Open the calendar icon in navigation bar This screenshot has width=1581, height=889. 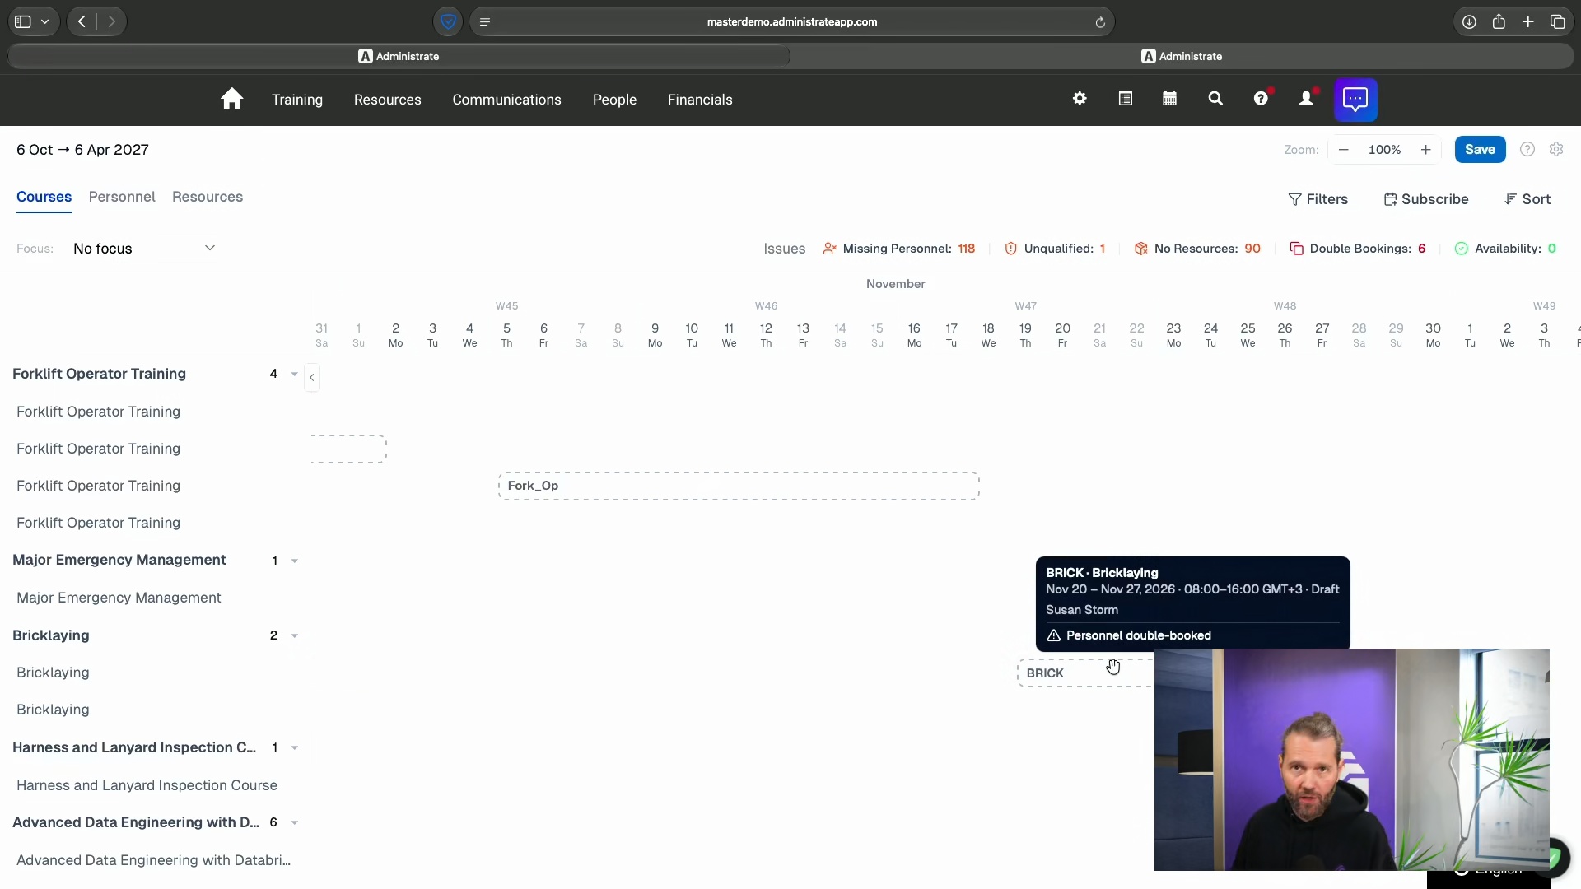click(1169, 99)
